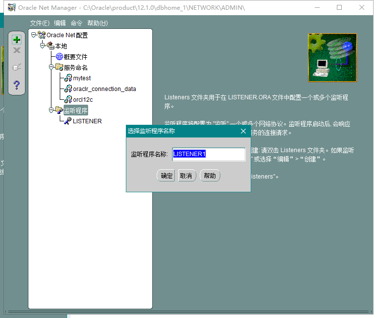Close the 选择监听程序名称 dialog

tap(243, 131)
